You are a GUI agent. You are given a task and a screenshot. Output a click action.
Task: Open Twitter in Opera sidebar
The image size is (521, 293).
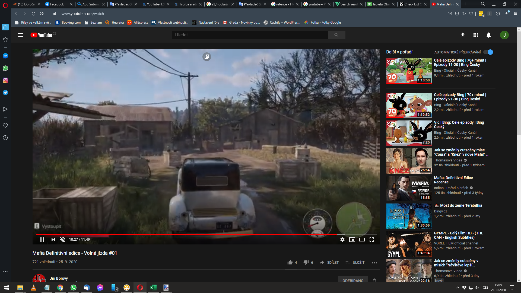pyautogui.click(x=5, y=93)
